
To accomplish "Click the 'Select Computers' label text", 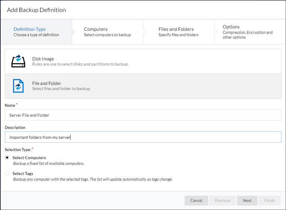I will (x=29, y=158).
